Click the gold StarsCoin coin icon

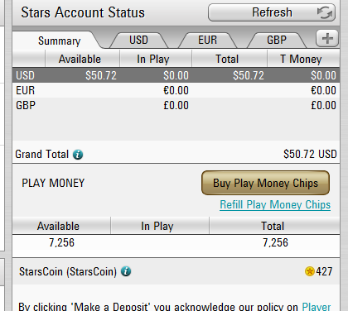coord(310,271)
